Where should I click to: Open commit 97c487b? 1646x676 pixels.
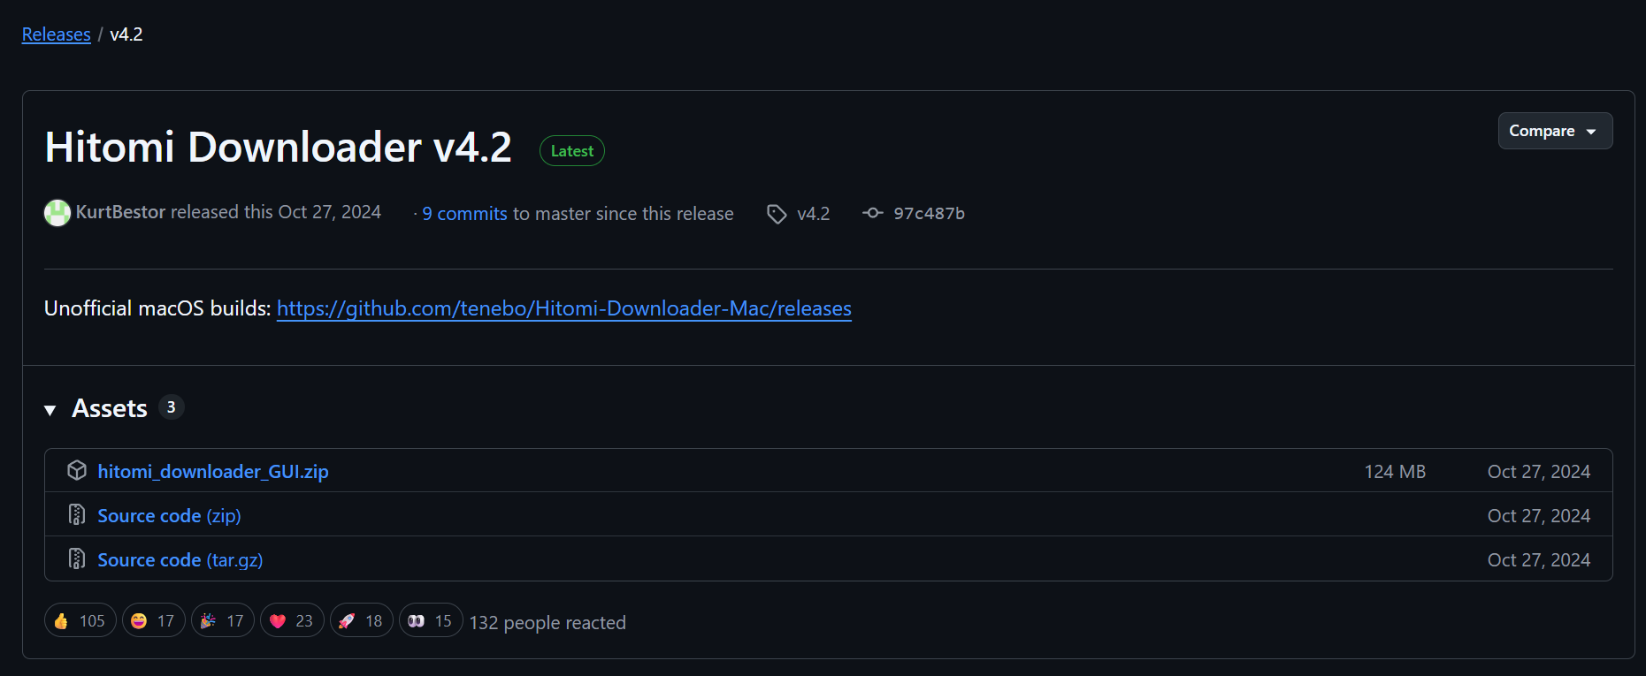tap(929, 214)
